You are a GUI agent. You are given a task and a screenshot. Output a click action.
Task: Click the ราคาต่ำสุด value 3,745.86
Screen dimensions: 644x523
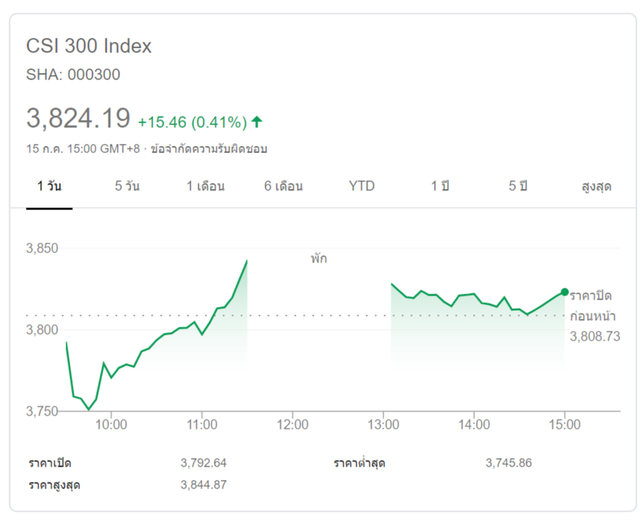click(x=508, y=463)
